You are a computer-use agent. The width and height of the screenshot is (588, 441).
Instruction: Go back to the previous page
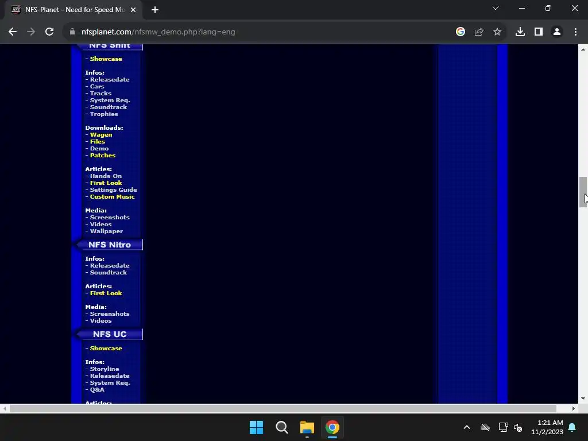13,32
